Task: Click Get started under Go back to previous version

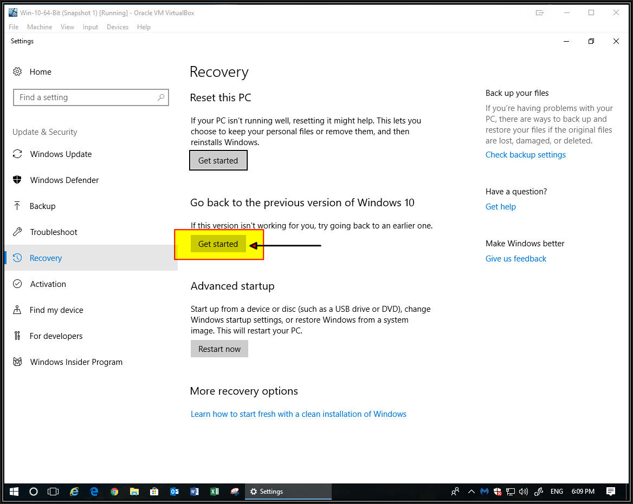Action: 218,244
